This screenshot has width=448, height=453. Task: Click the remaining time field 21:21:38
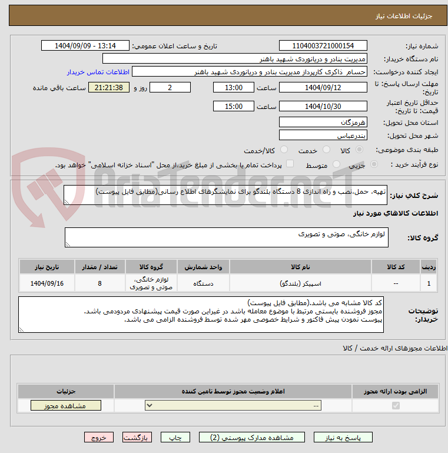[x=109, y=87]
